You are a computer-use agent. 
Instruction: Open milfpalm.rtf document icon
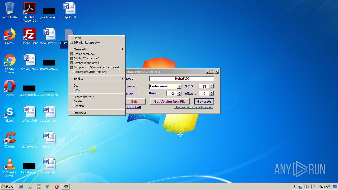click(x=69, y=11)
